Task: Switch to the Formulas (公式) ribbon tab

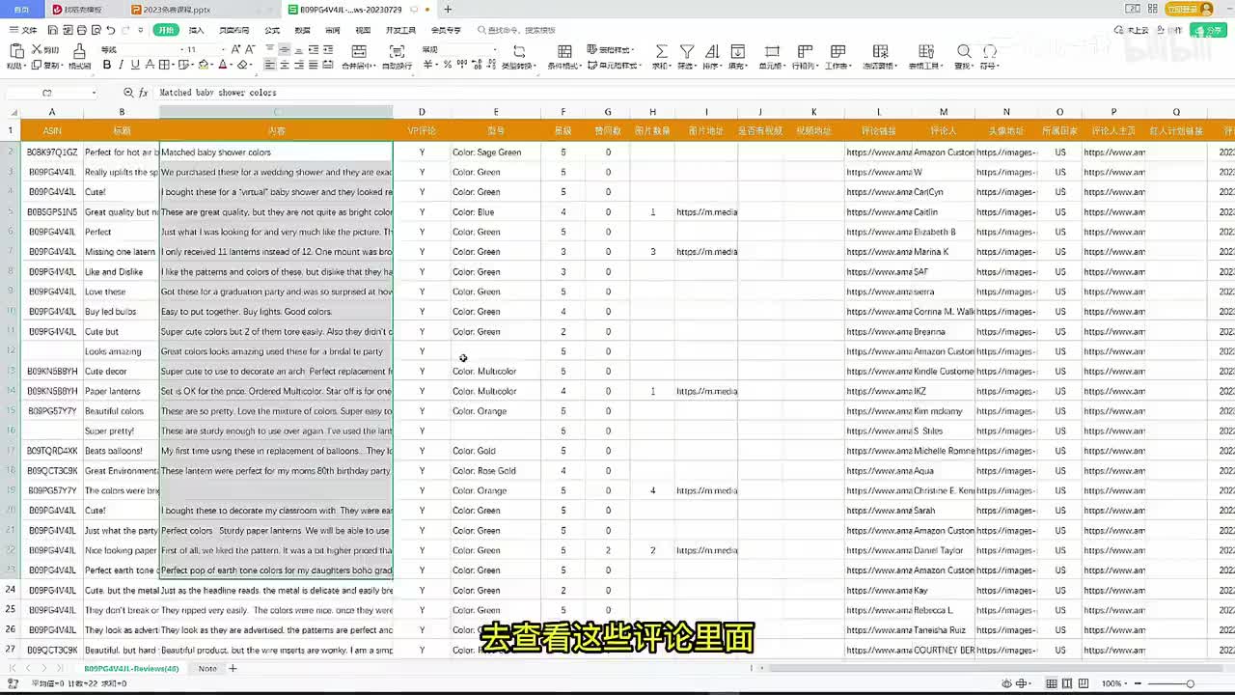Action: point(272,30)
